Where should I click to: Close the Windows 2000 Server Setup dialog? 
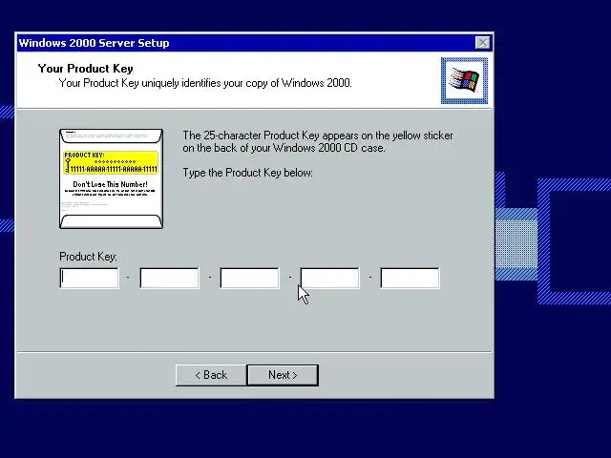(x=482, y=42)
